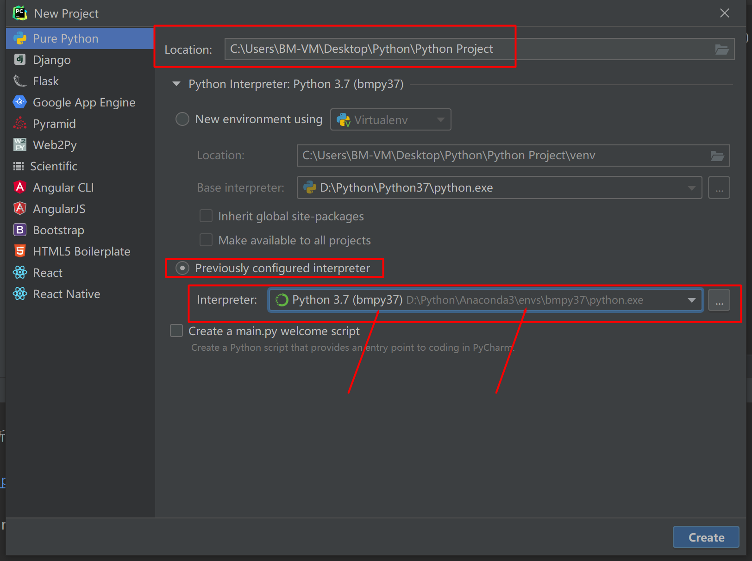The width and height of the screenshot is (752, 561).
Task: Choose the Angular CLI project type
Action: point(80,187)
